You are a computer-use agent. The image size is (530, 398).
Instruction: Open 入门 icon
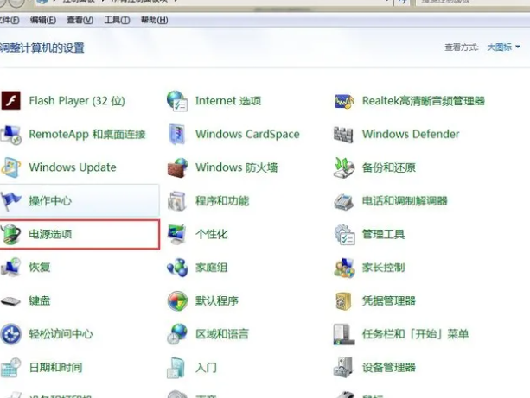176,368
